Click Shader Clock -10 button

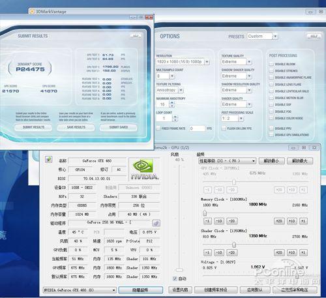click(x=219, y=252)
